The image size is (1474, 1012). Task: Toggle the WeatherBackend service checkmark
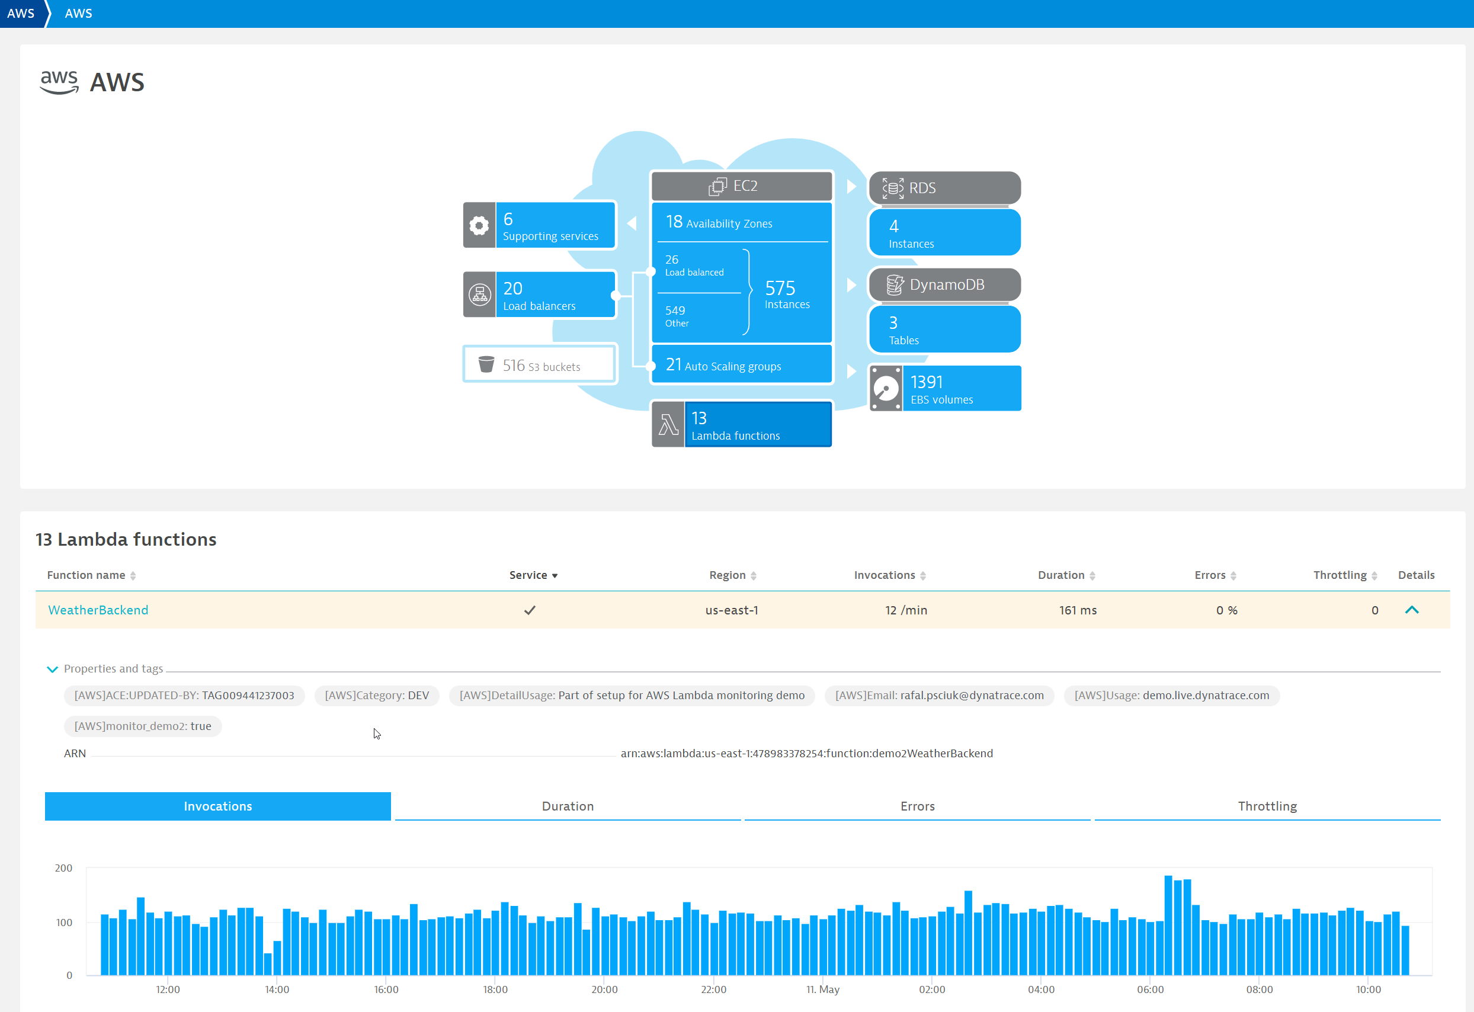530,610
